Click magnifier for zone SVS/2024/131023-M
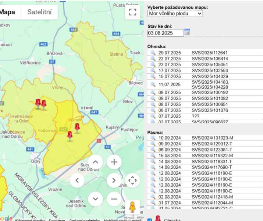The height and width of the screenshot is (221, 263). point(153,138)
